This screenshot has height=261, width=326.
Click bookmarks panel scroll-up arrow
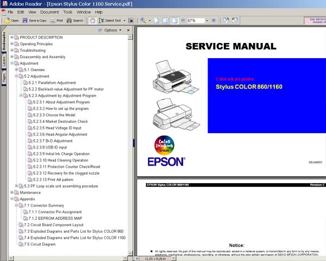coord(130,38)
